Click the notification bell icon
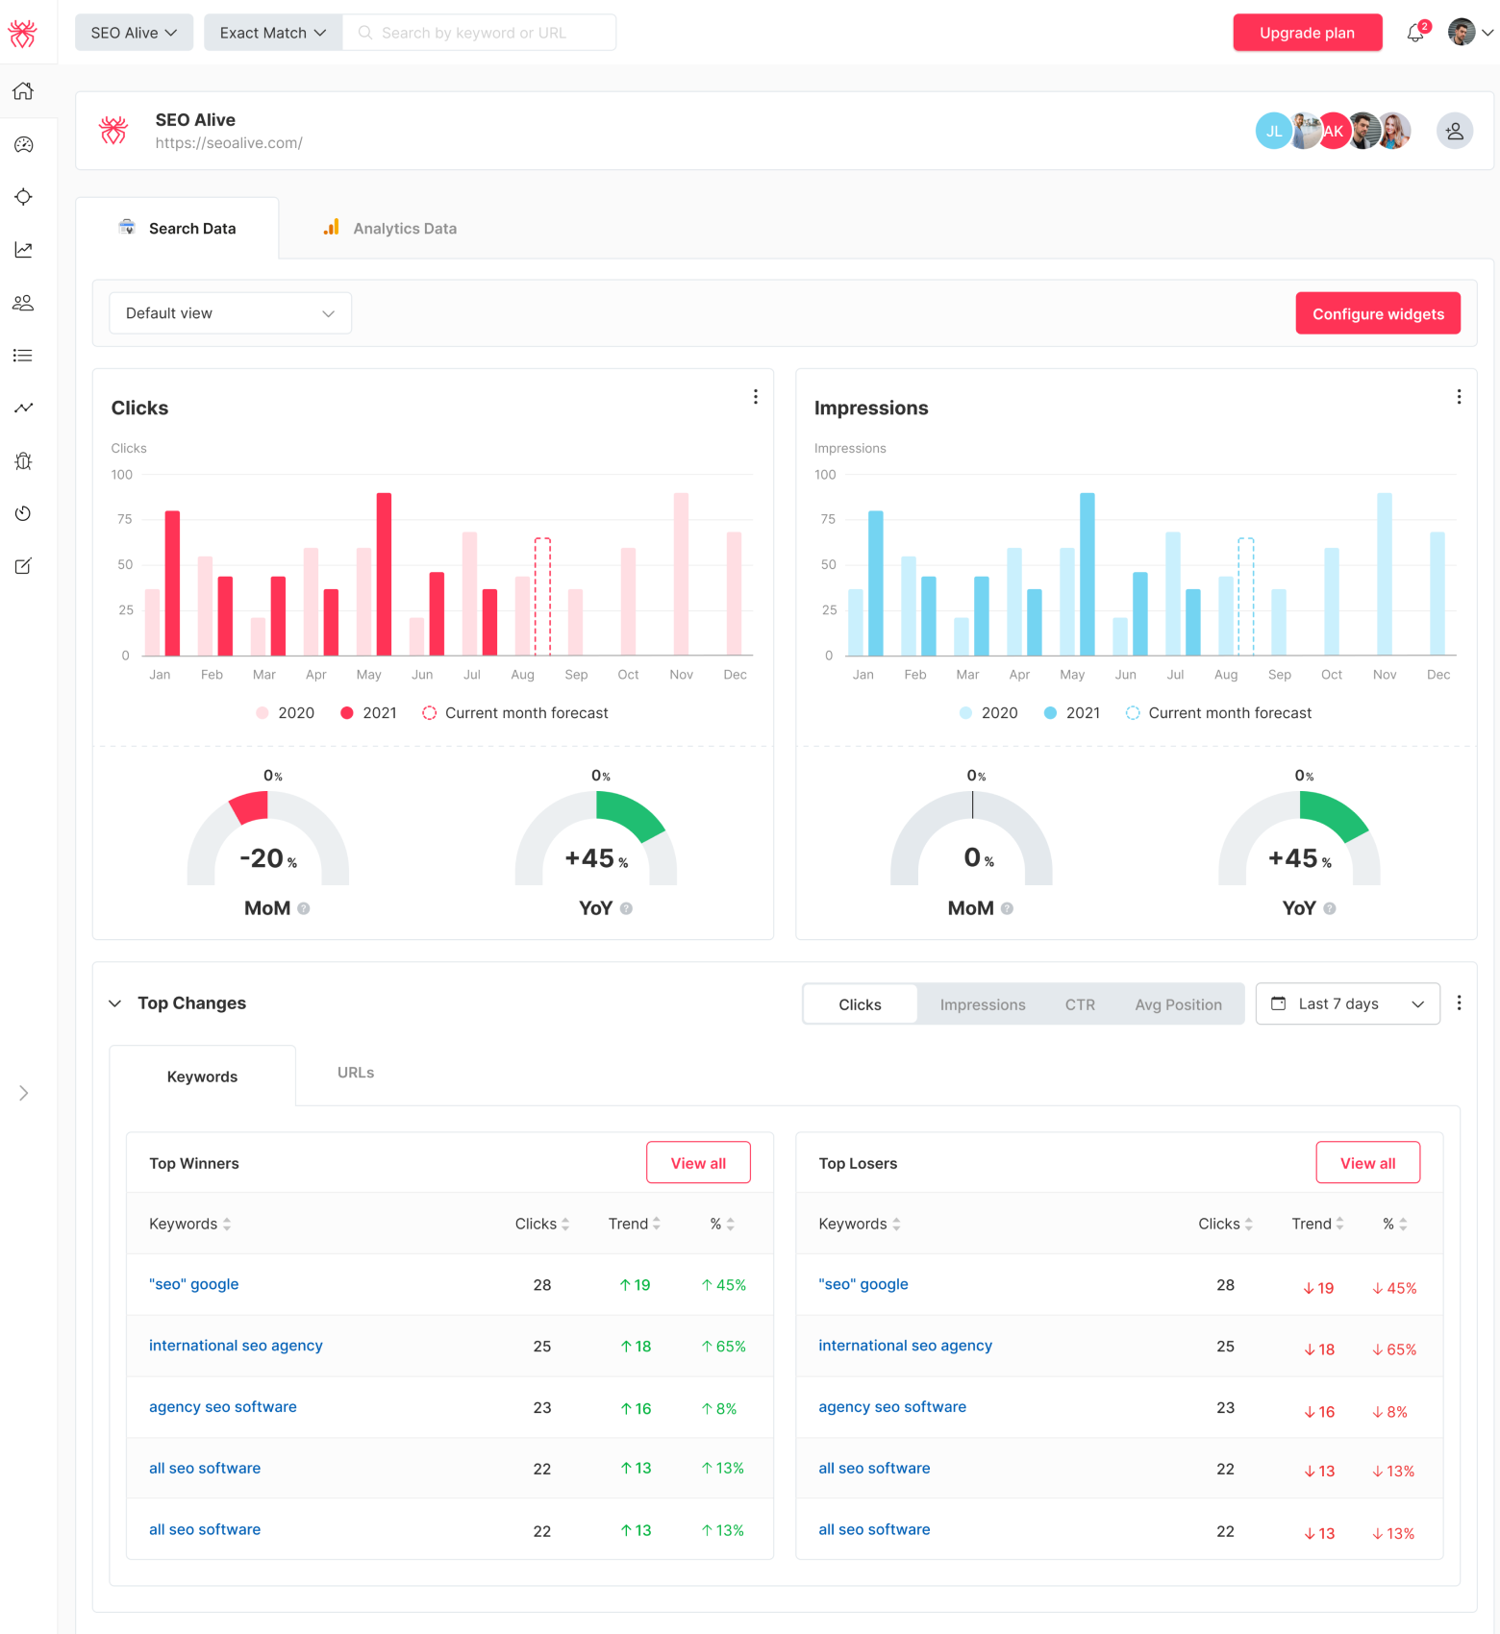 1414,34
